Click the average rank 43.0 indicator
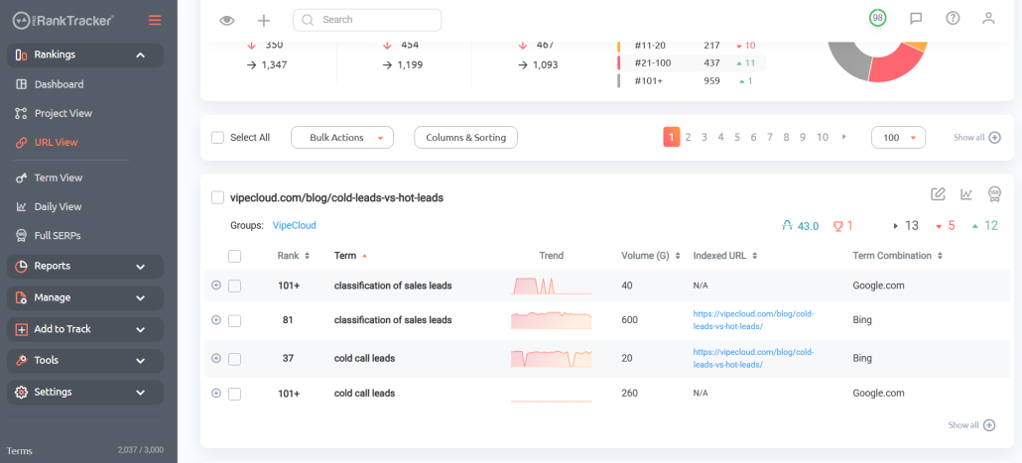Image resolution: width=1022 pixels, height=463 pixels. (x=800, y=226)
